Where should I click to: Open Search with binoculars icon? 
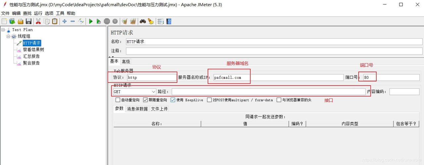[143, 21]
